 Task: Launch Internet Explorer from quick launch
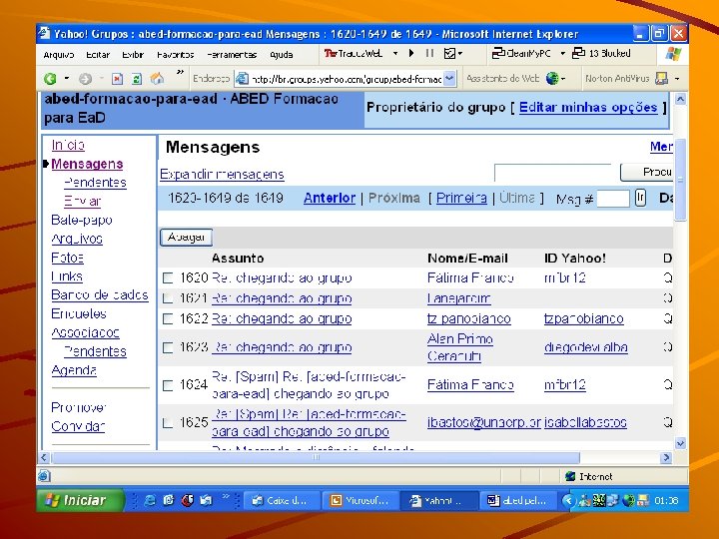pos(150,500)
